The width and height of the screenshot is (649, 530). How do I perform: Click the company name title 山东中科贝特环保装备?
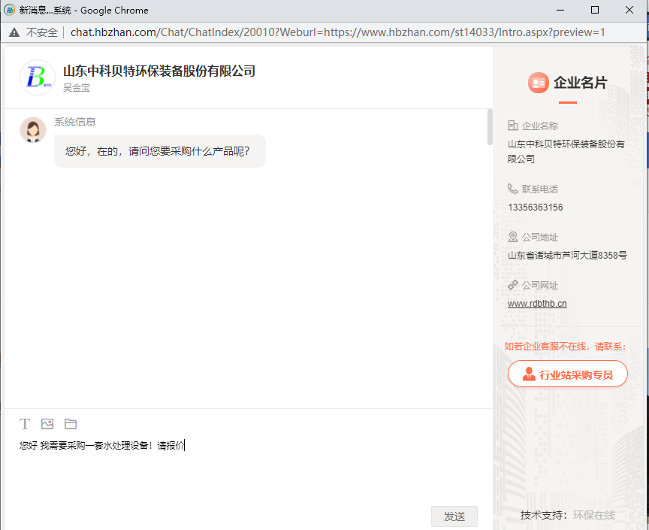pyautogui.click(x=159, y=71)
